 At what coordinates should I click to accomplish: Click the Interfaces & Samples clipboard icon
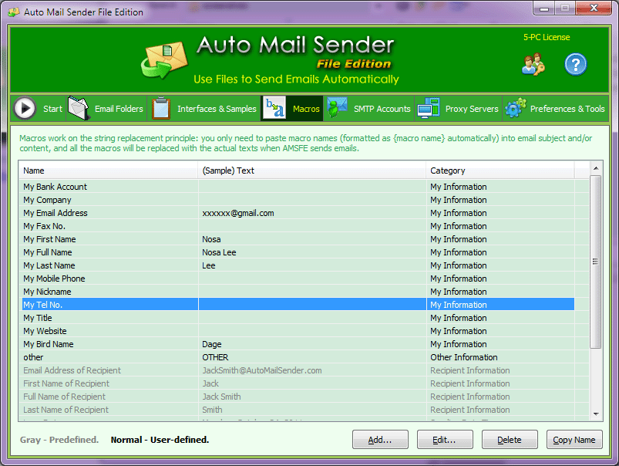click(161, 108)
